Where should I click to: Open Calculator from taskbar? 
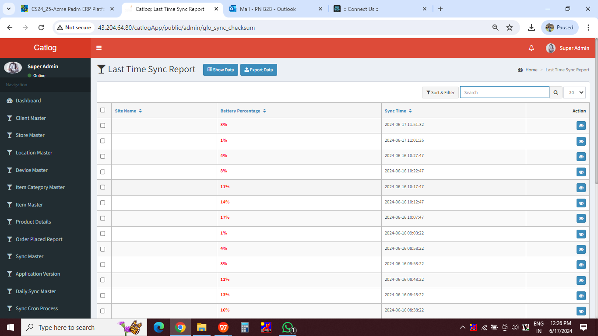[x=245, y=327]
